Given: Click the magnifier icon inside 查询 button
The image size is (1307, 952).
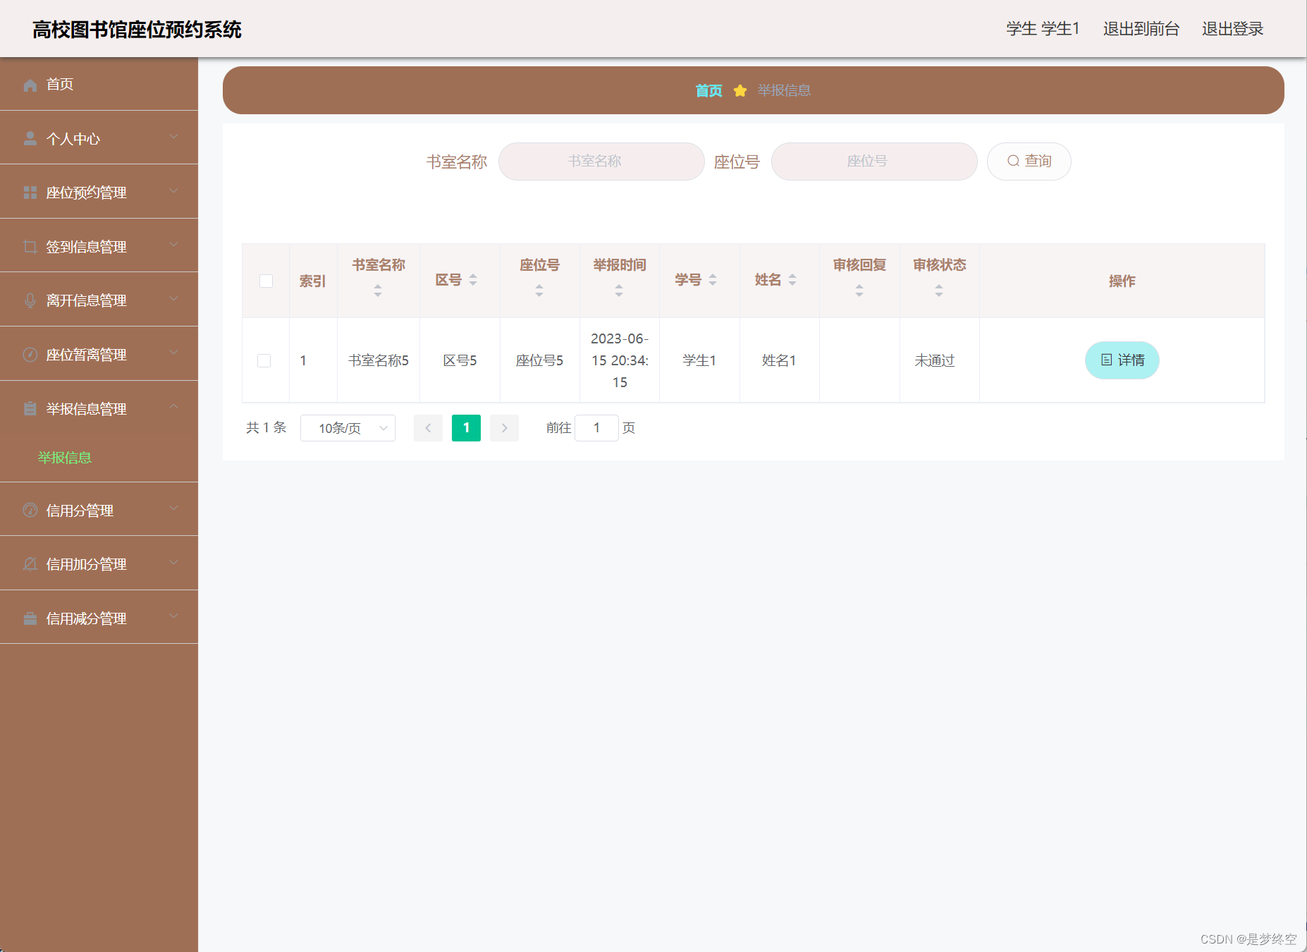Looking at the screenshot, I should point(1014,161).
